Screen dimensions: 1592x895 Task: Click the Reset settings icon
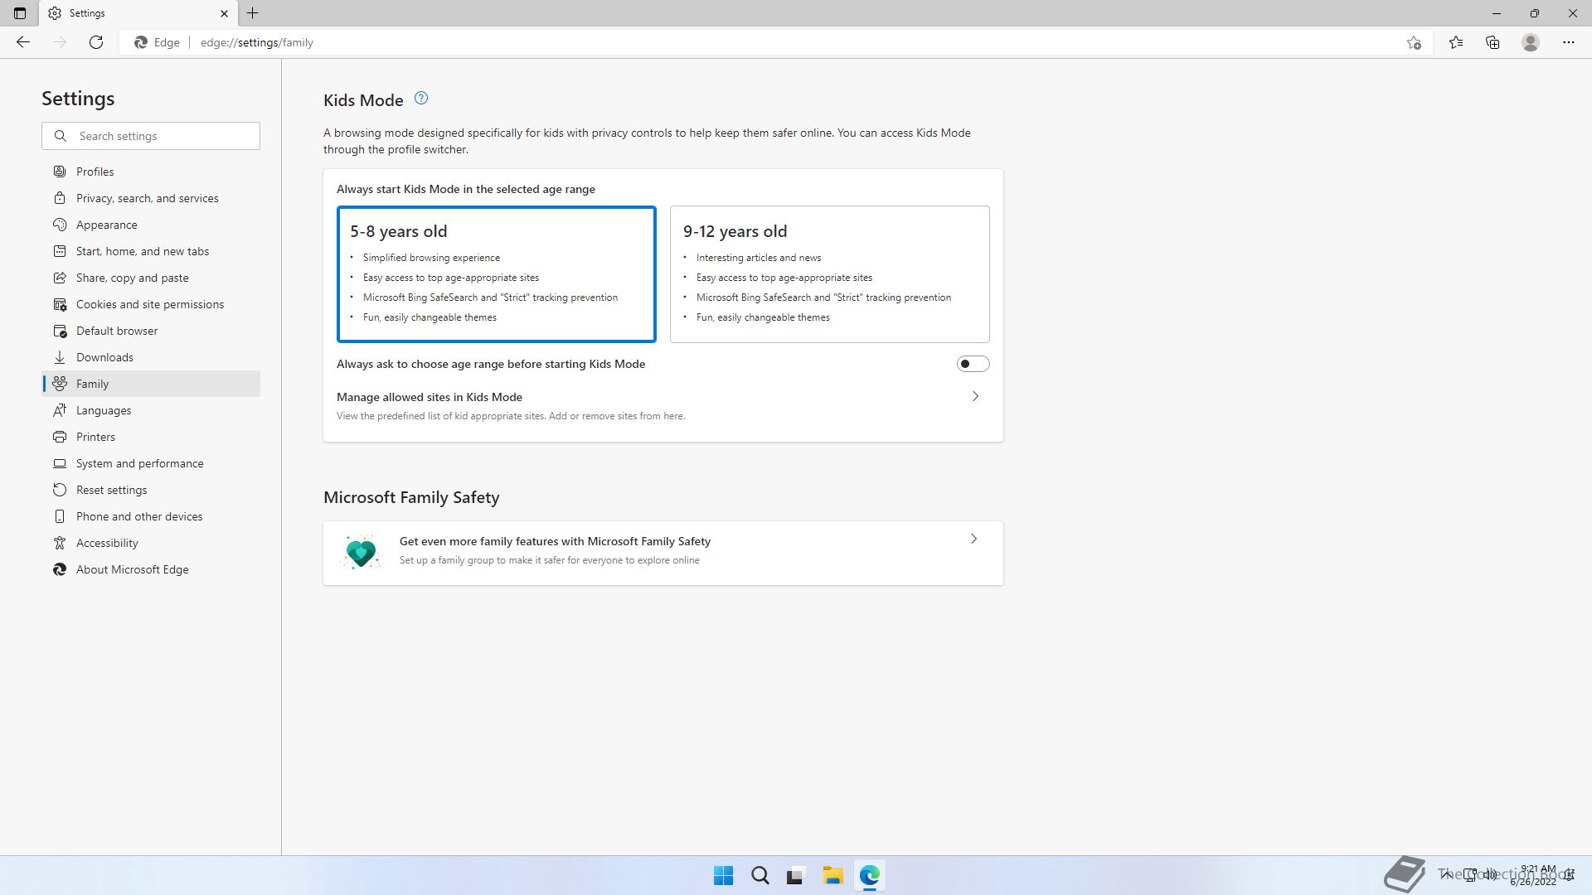coord(60,490)
